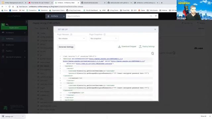Click the browser back arrow
This screenshot has width=212, height=119.
(2, 7)
